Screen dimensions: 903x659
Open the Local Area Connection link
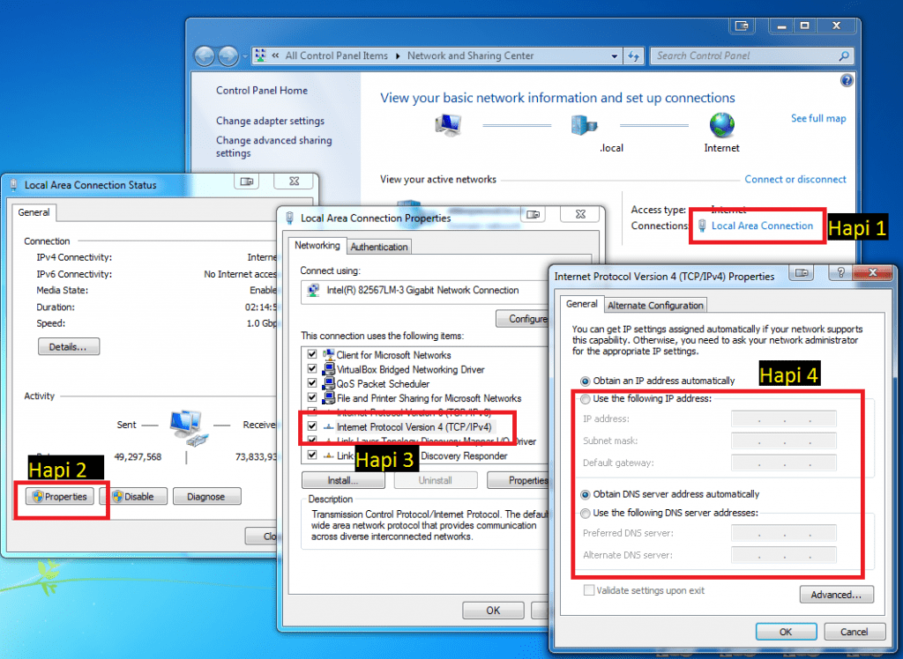tap(762, 226)
